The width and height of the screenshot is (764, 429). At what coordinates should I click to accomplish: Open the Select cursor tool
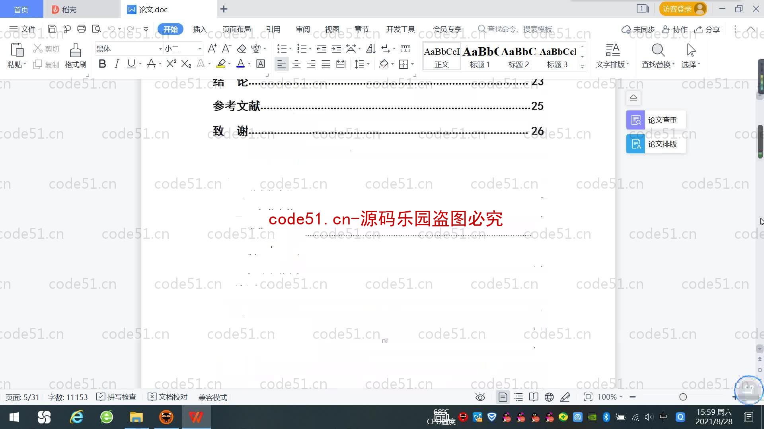[x=691, y=56]
